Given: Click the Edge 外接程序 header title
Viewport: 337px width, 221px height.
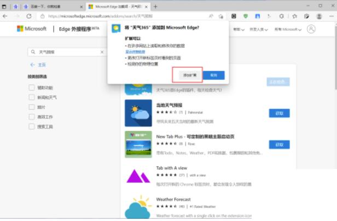Looking at the screenshot, I should (79, 29).
